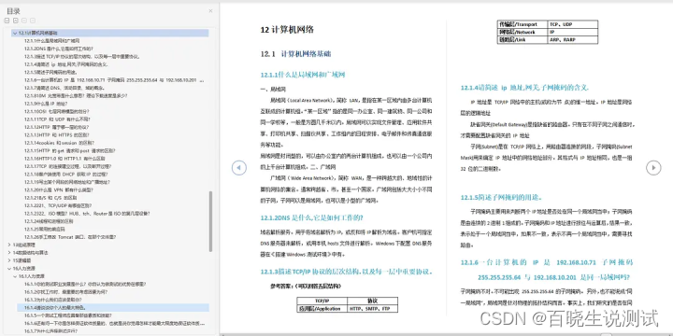Open outline entry 16.1.6
The width and height of the screenshot is (673, 336).
tap(114, 323)
